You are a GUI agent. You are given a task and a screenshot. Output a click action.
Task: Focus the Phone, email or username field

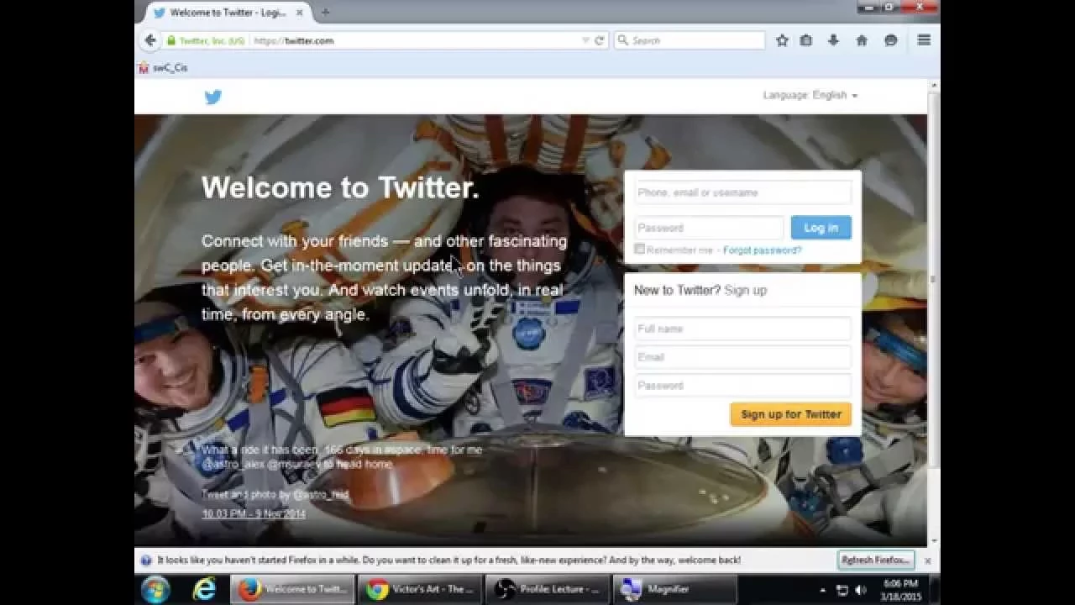(x=742, y=192)
